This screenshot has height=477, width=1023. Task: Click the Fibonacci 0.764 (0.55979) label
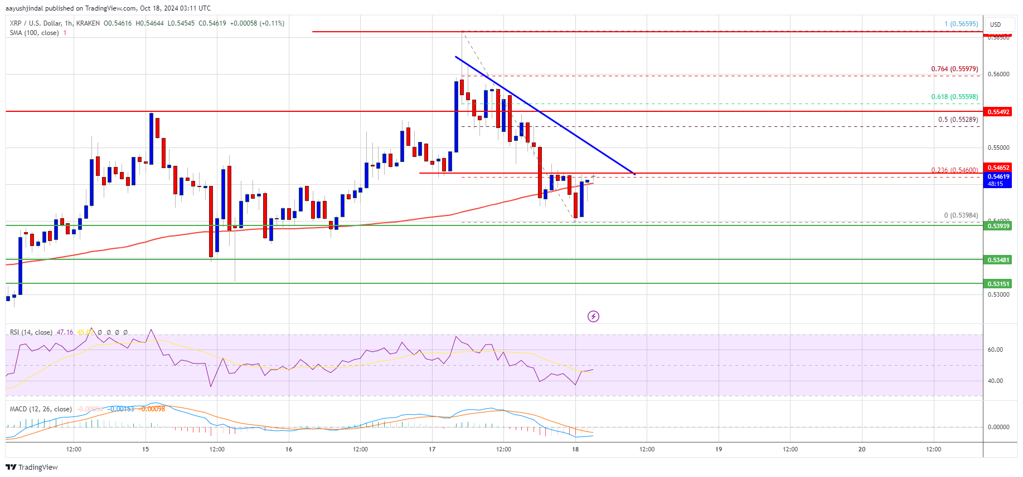pos(954,69)
